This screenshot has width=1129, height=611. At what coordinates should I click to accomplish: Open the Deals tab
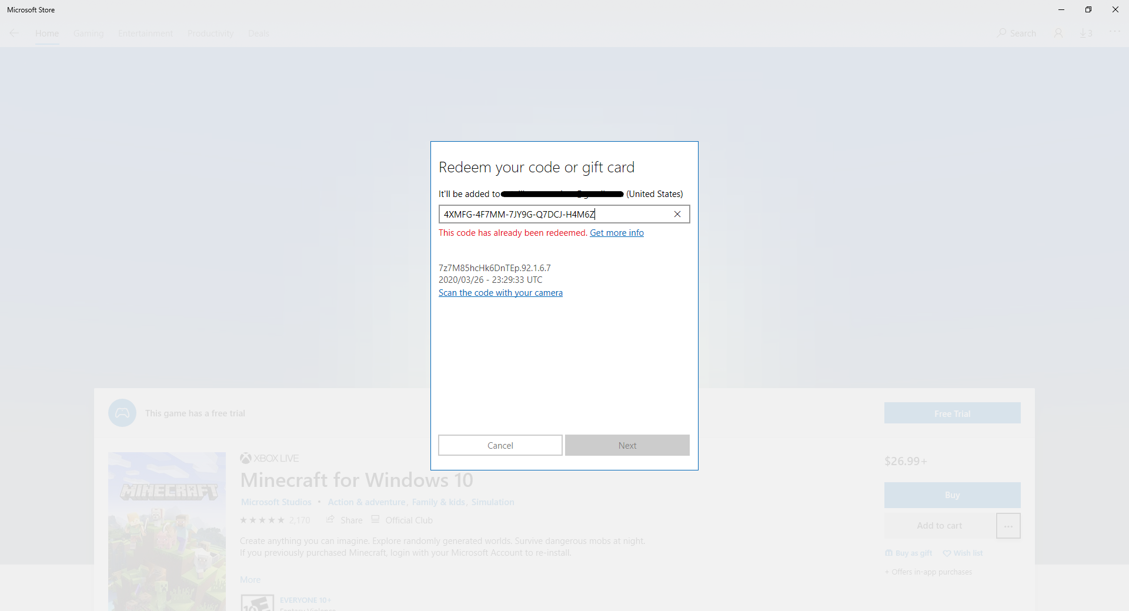coord(259,34)
